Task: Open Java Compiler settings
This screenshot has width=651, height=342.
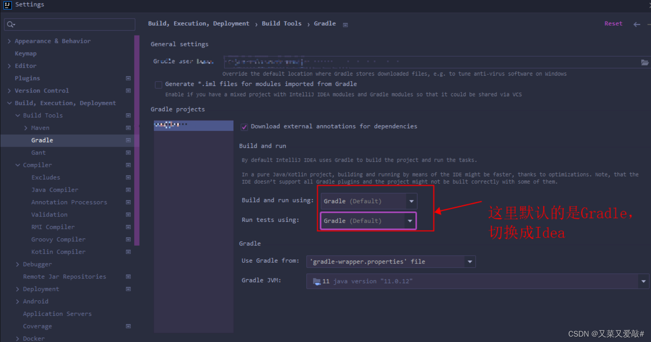Action: (x=55, y=190)
